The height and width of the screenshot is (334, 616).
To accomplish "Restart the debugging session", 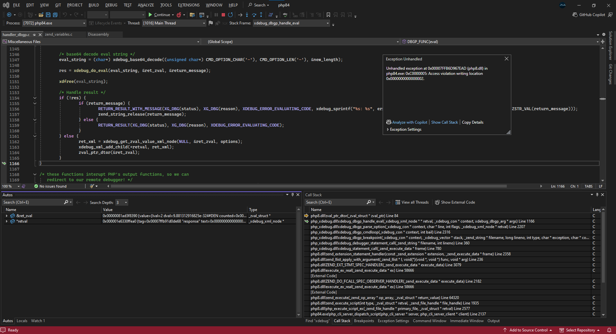I will pyautogui.click(x=230, y=15).
